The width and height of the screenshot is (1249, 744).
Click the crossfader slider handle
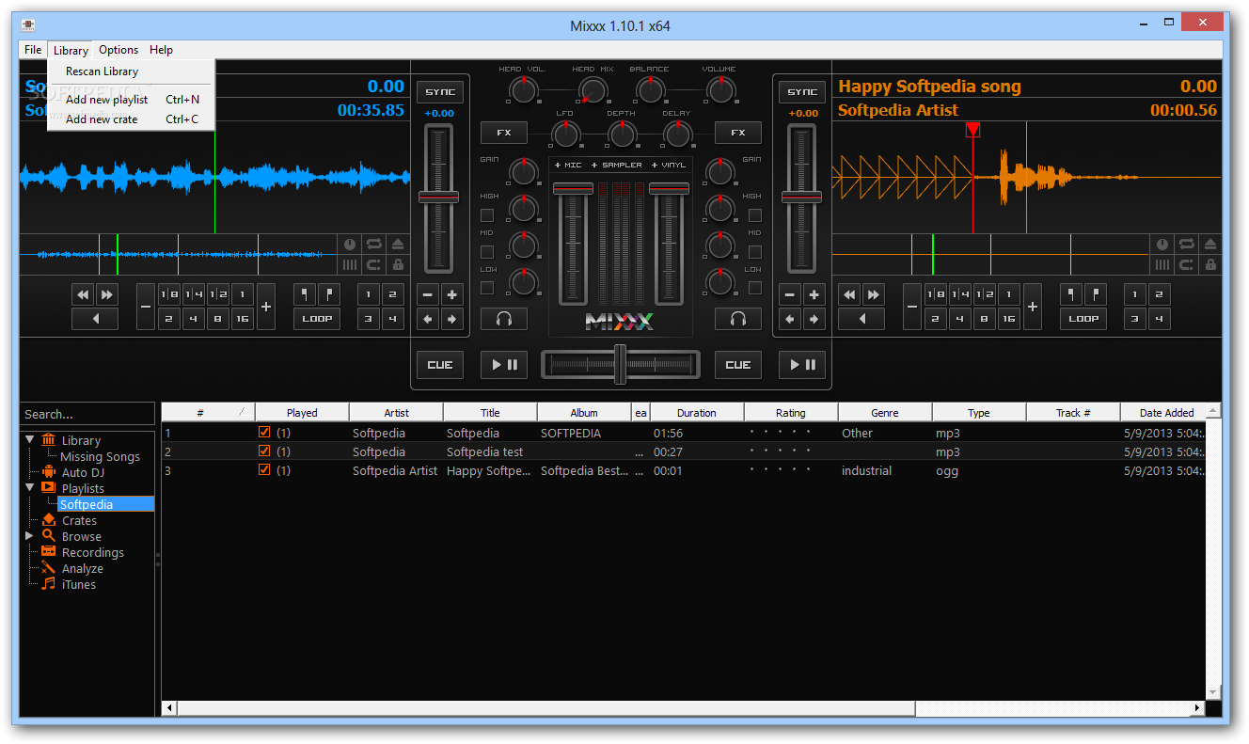[620, 364]
